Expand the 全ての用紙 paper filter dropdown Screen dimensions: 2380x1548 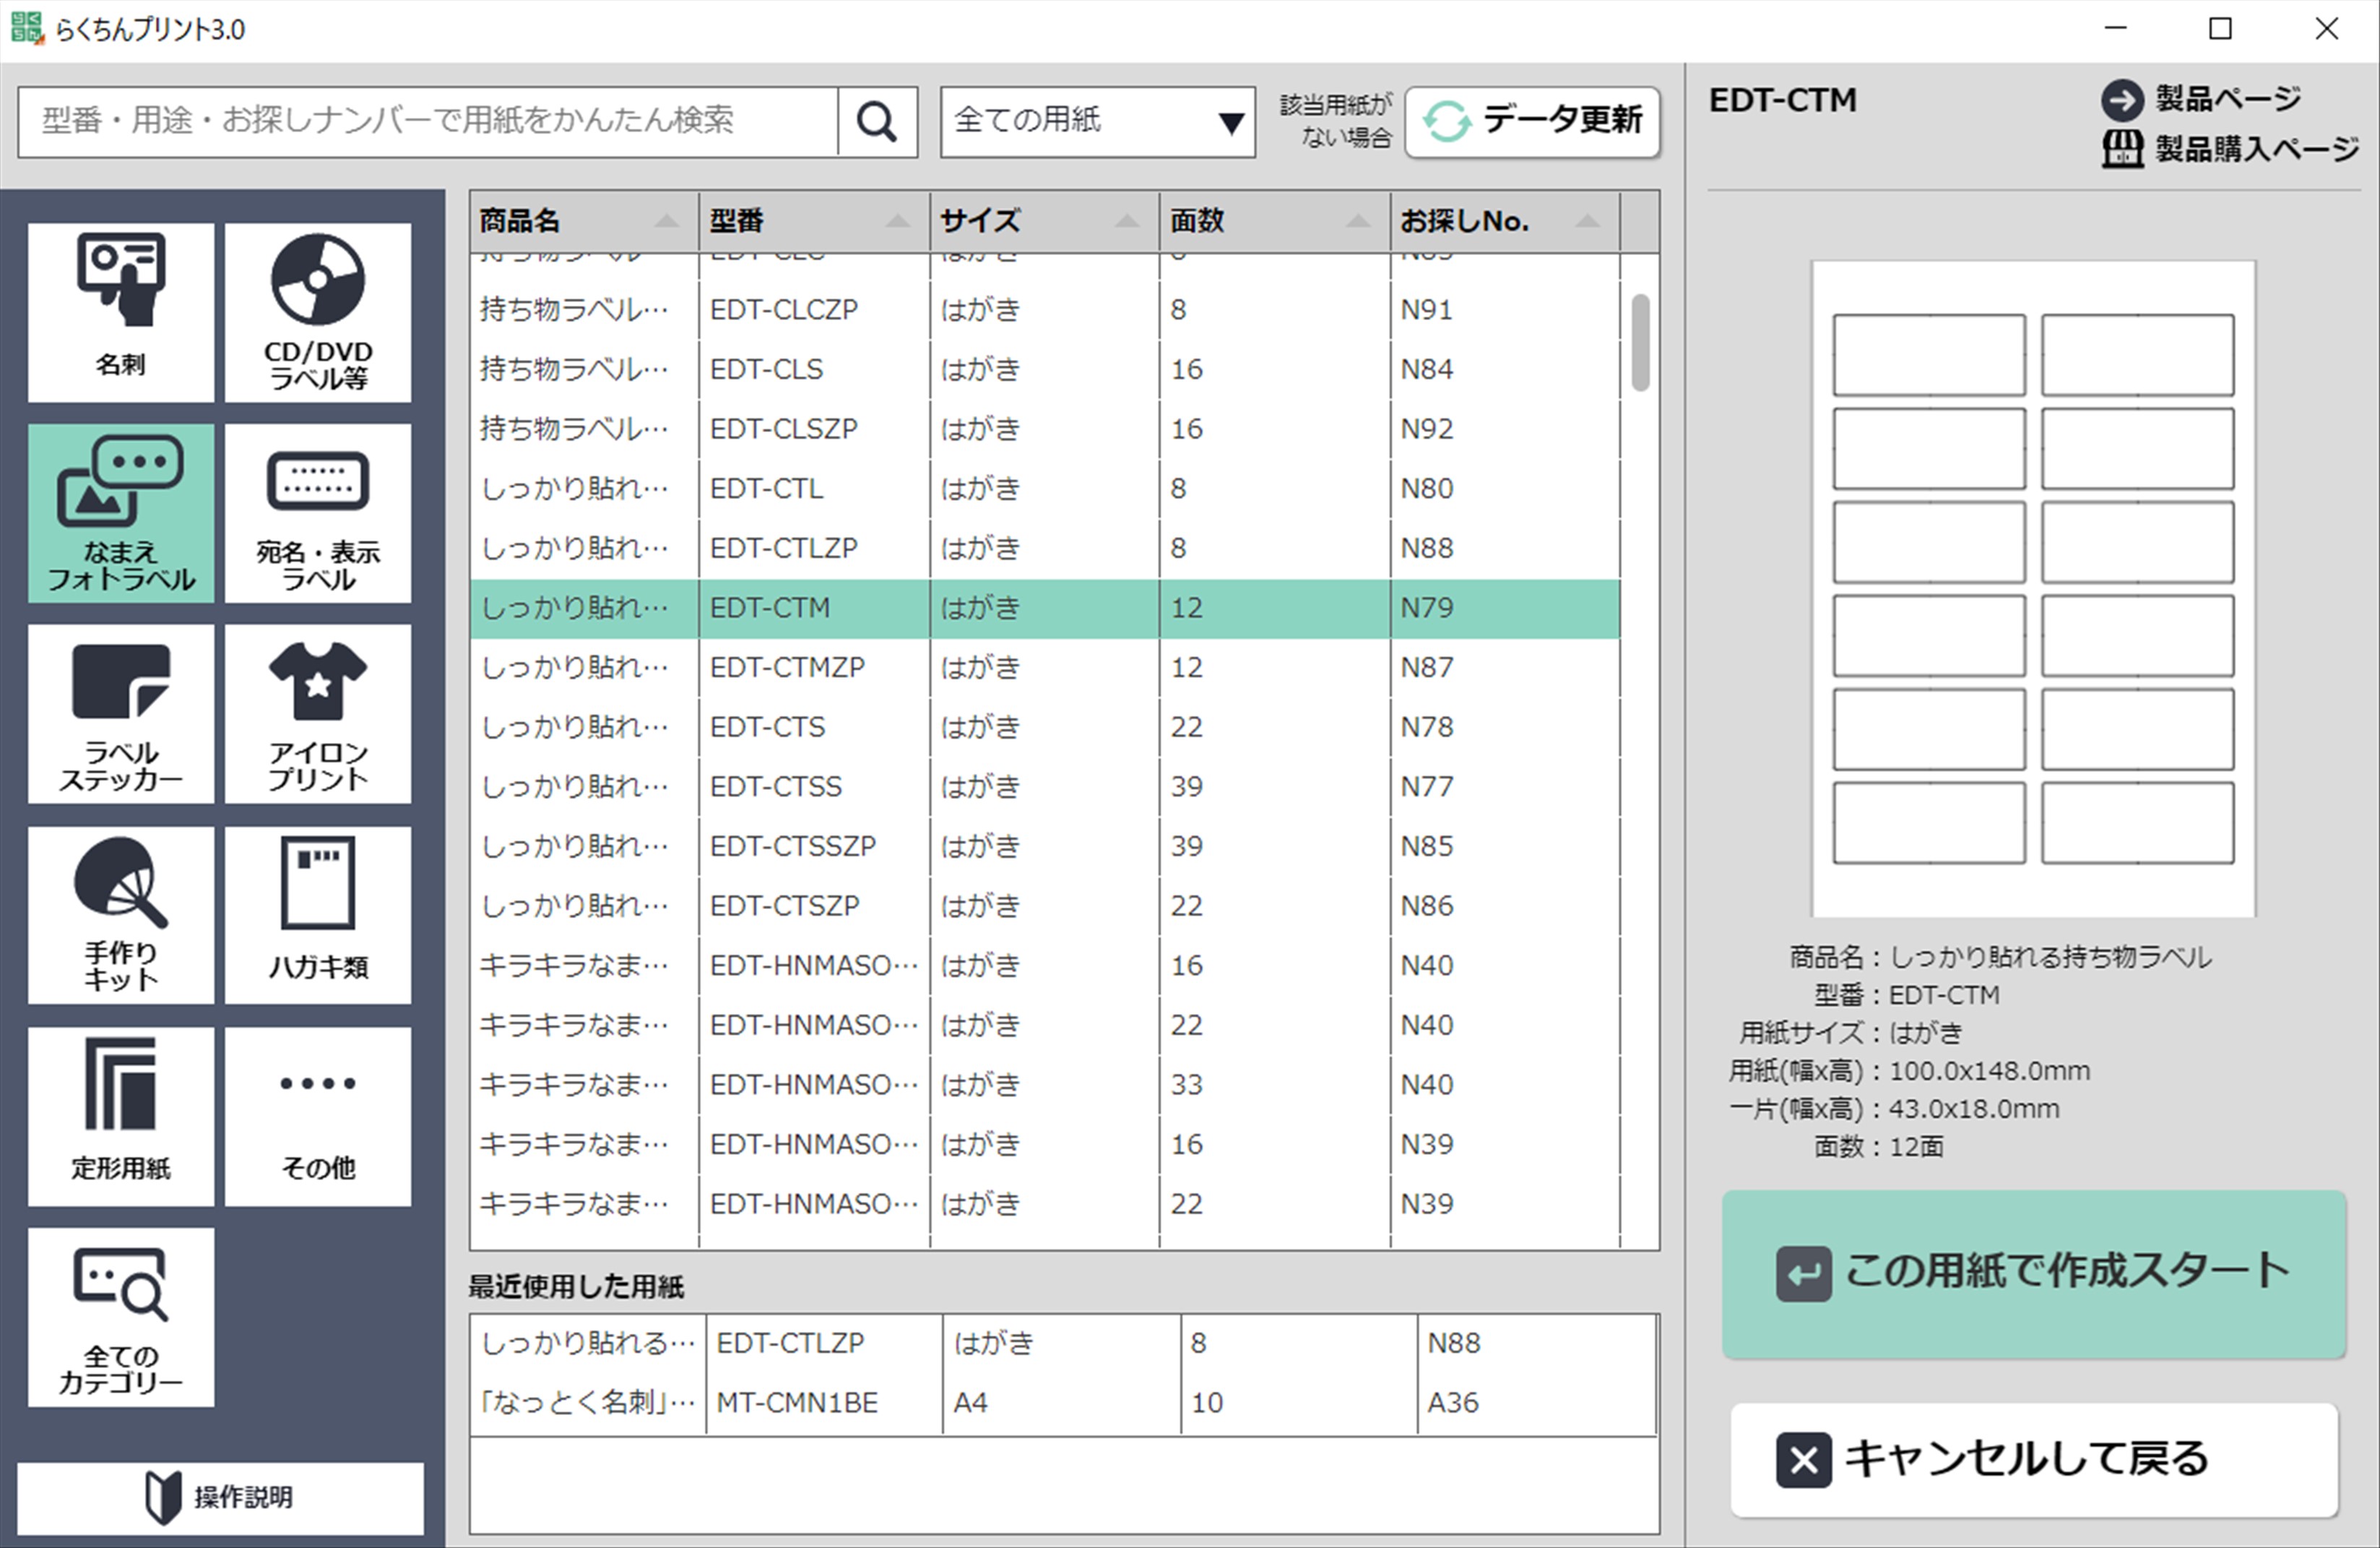click(1097, 122)
